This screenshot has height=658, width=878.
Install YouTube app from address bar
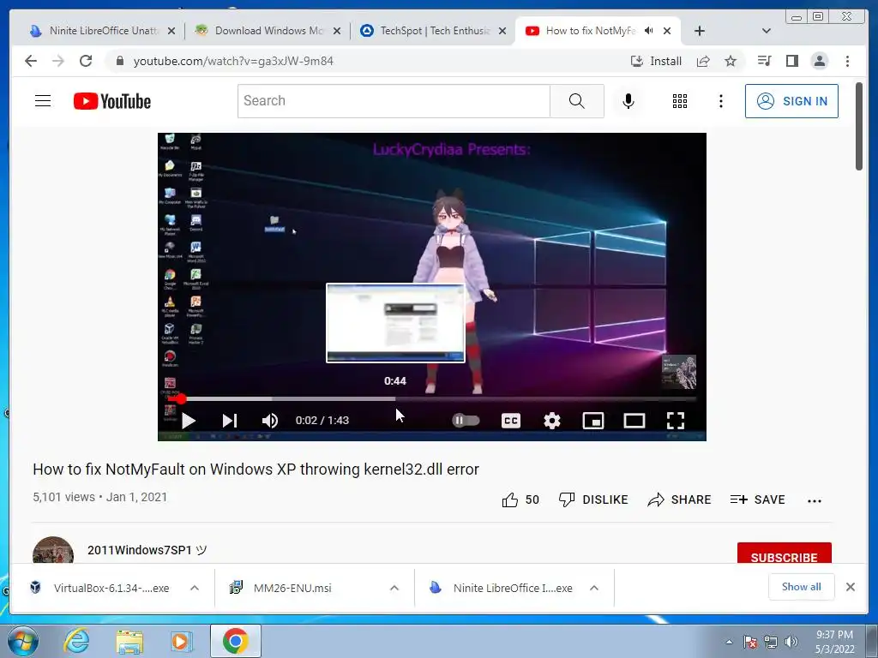pyautogui.click(x=656, y=61)
